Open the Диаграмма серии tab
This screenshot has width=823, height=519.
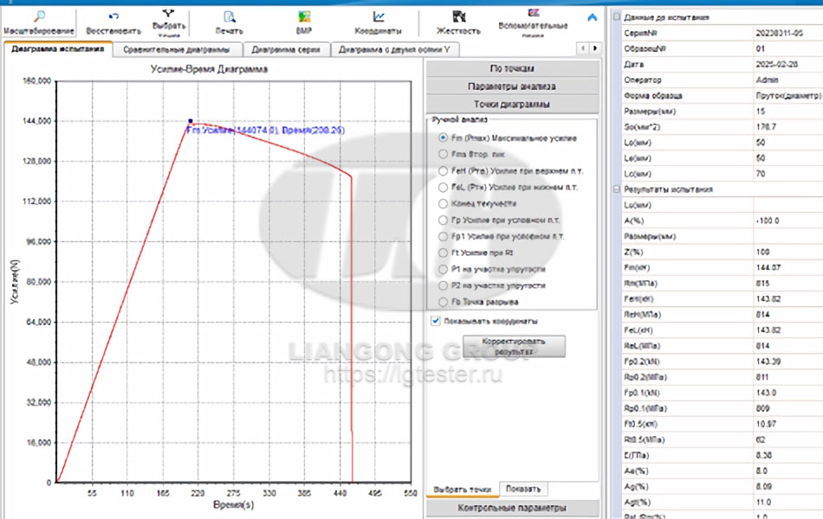pyautogui.click(x=287, y=49)
